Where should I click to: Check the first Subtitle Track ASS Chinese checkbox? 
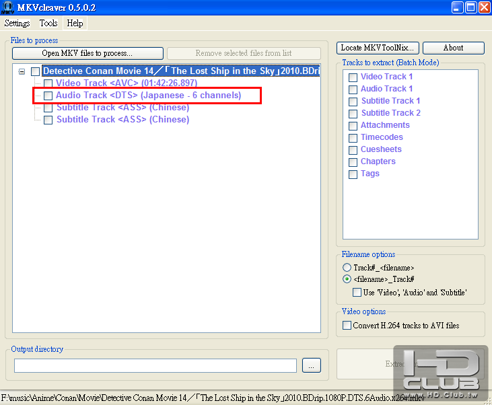coord(48,108)
